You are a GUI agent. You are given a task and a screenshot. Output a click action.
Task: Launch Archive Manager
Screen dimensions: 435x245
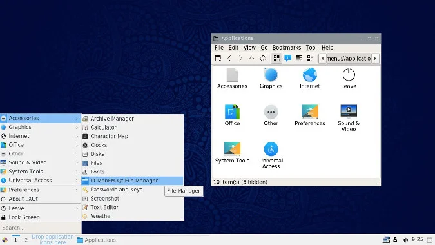click(x=132, y=119)
